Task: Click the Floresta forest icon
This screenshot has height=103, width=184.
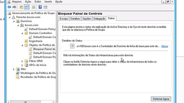Action: pyautogui.click(x=14, y=17)
